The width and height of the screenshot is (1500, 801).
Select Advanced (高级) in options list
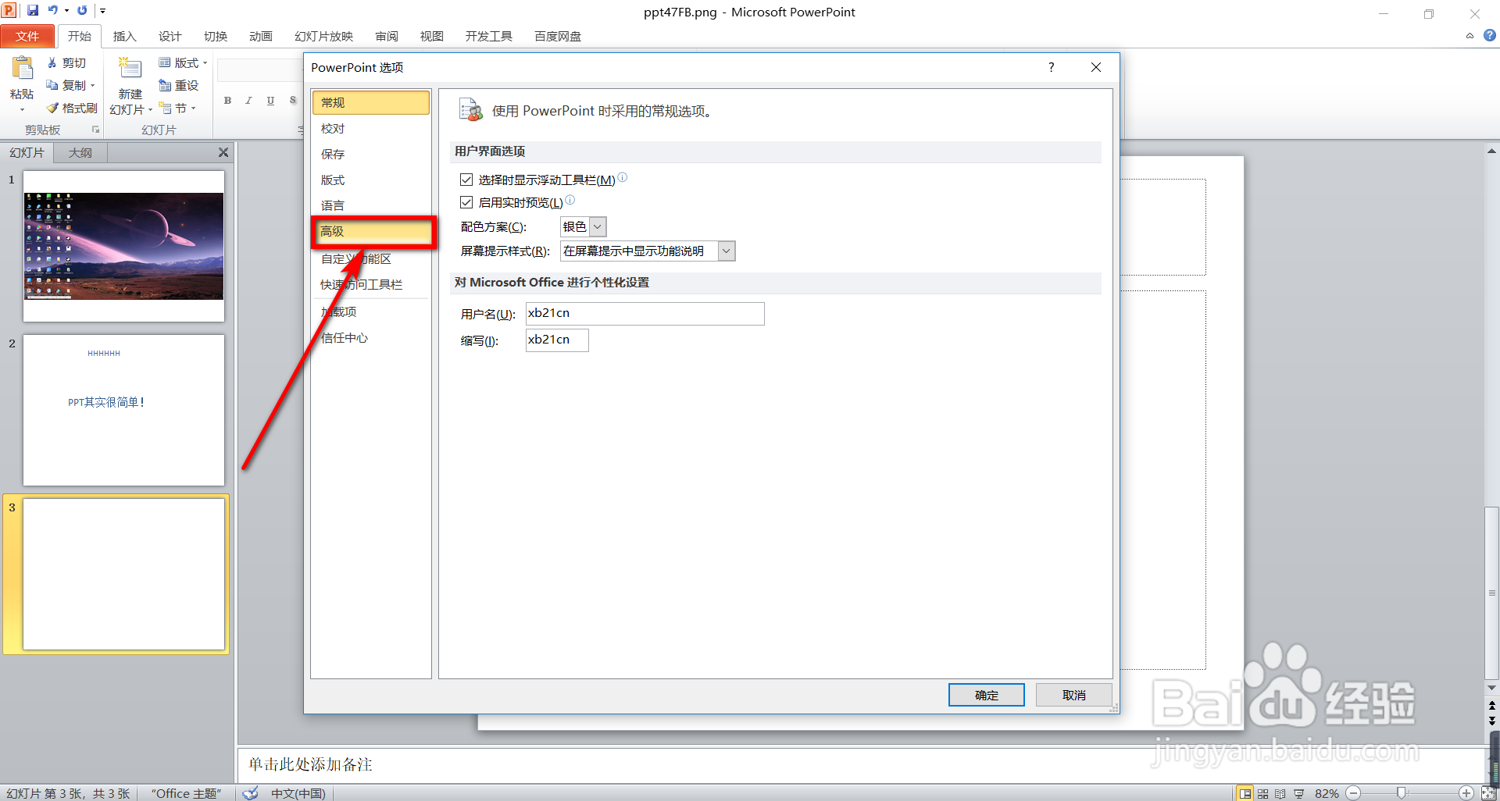(372, 231)
